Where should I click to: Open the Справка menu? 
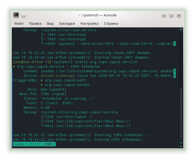pyautogui.click(x=111, y=23)
